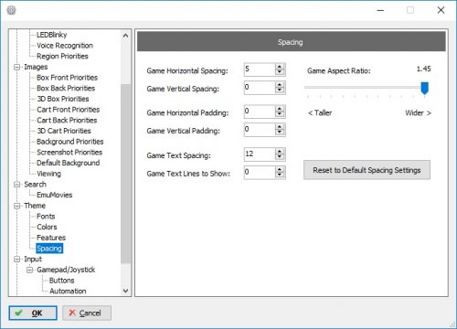
Task: Decrease Game Horizontal Padding with down arrow
Action: 280,114
